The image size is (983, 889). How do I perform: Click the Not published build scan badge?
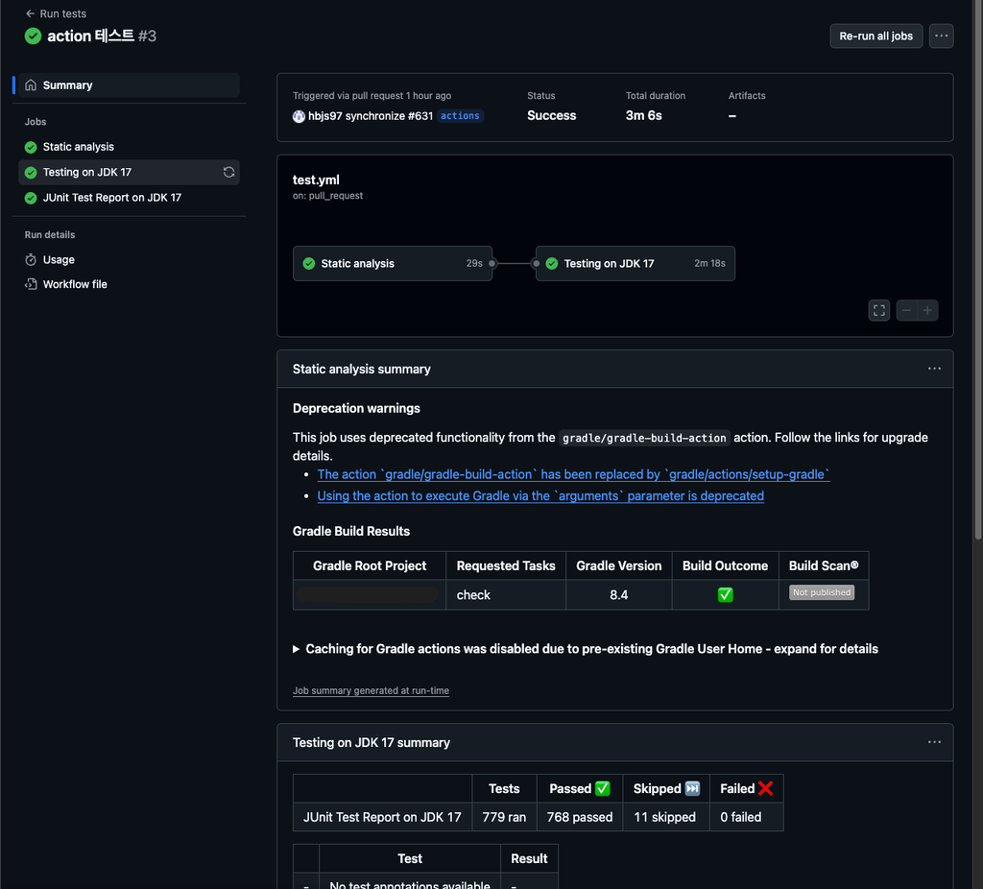(x=822, y=592)
